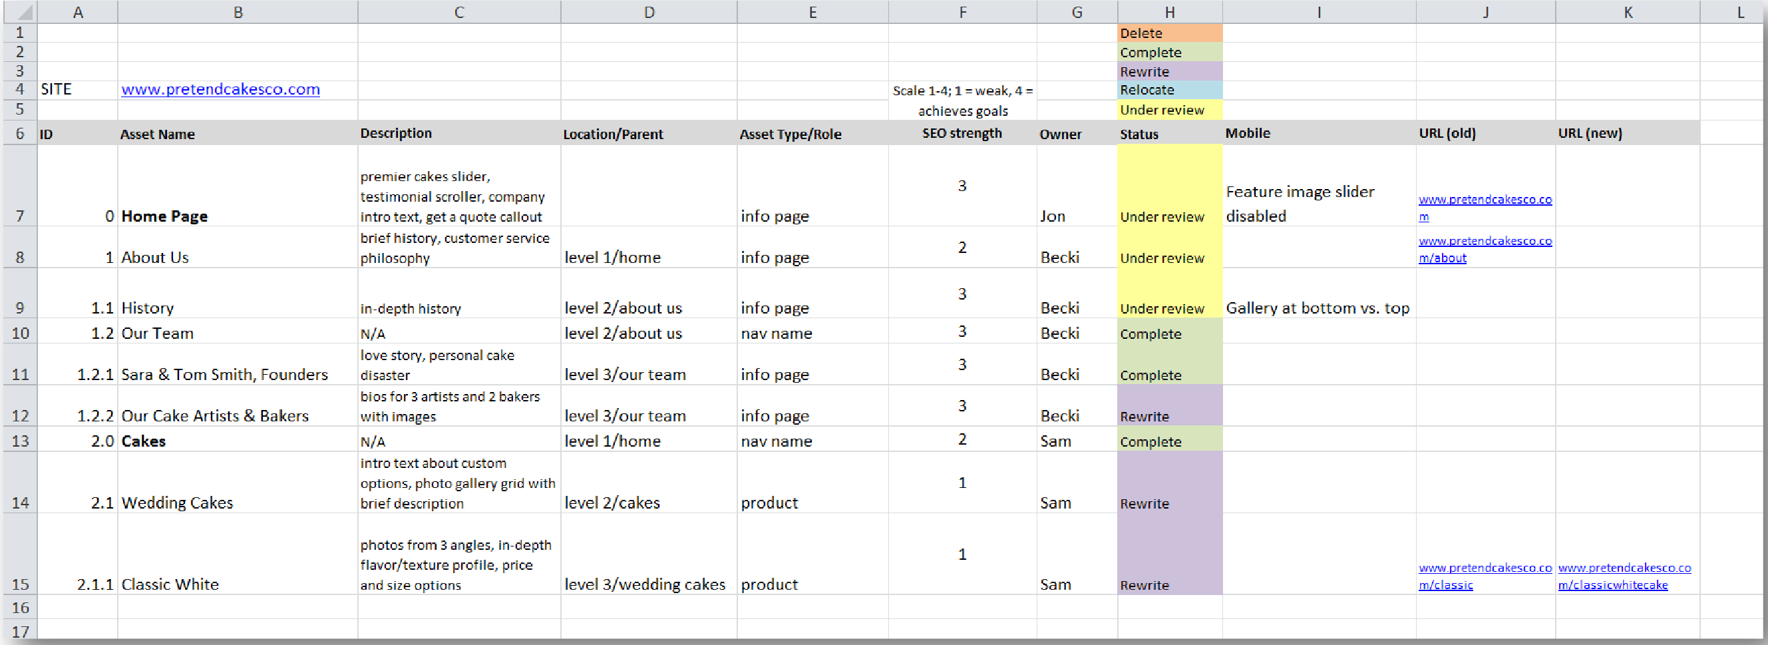1768x645 pixels.
Task: Select the Our Cake Artists & Bakers cell
Action: pos(238,406)
